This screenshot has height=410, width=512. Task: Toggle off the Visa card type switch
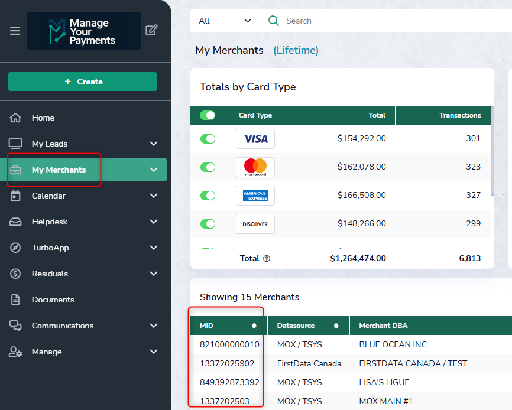point(208,139)
